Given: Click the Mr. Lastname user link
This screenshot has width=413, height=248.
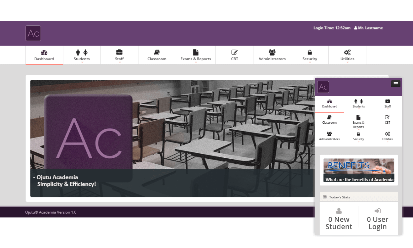Looking at the screenshot, I should click(x=370, y=28).
